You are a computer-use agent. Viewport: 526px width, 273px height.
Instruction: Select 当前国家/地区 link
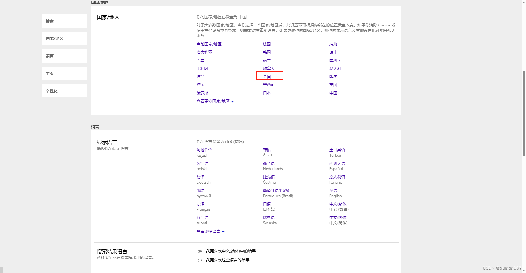209,44
